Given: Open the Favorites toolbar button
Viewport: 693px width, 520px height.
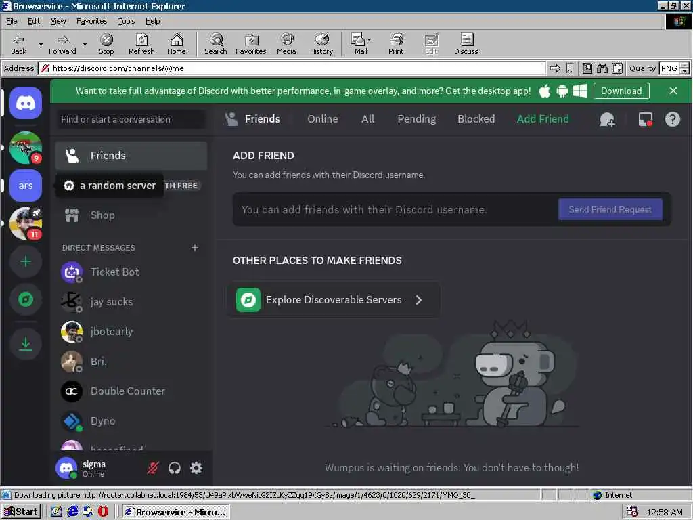Looking at the screenshot, I should tap(250, 44).
